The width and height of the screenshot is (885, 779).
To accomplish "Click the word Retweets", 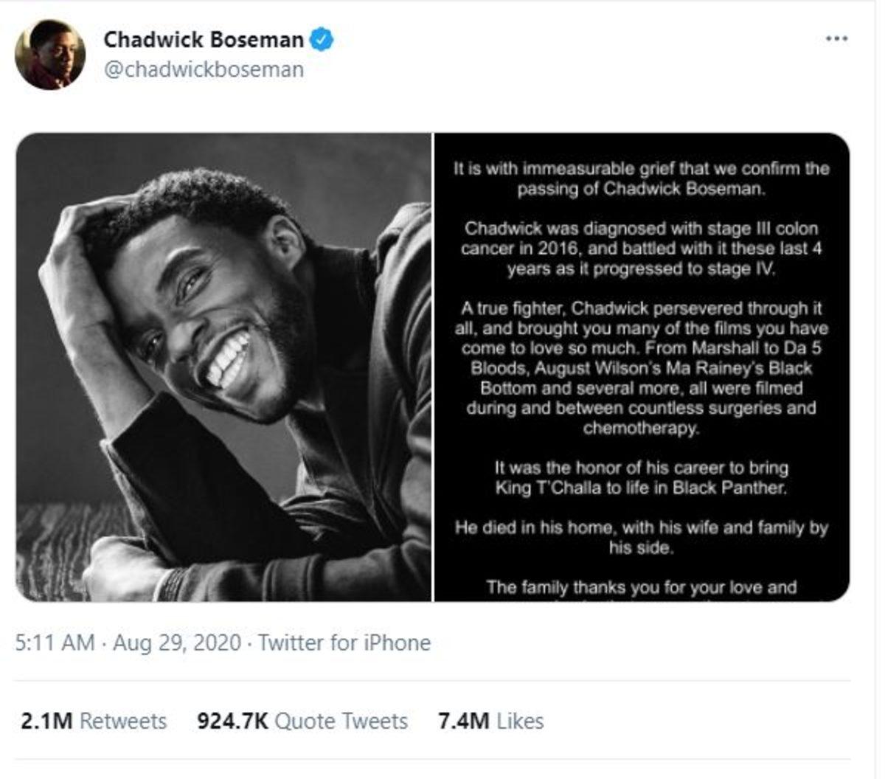I will pyautogui.click(x=122, y=721).
